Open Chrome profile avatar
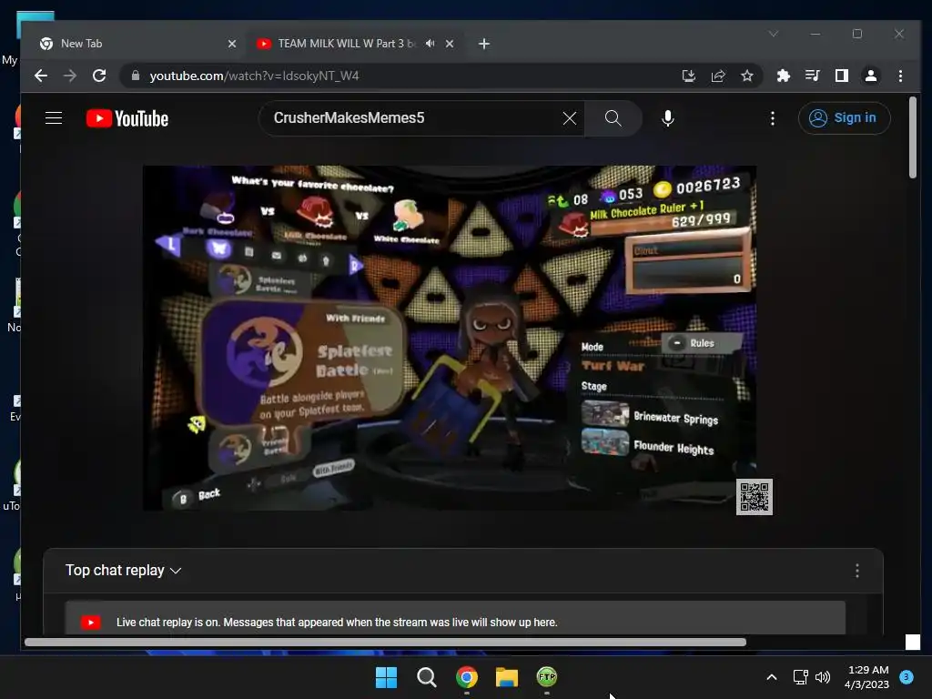 pos(871,76)
